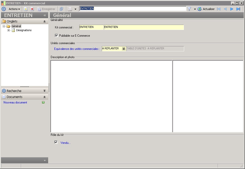
Task: Click the Onglets folder icon
Action: pyautogui.click(x=4, y=21)
